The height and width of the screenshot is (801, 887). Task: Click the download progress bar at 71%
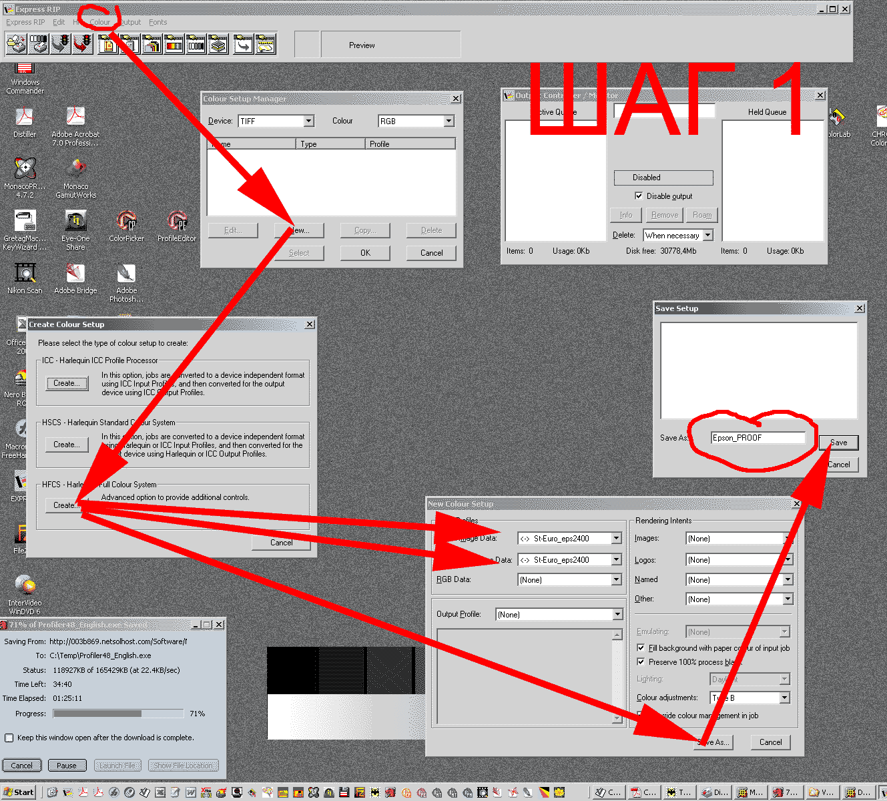click(118, 714)
